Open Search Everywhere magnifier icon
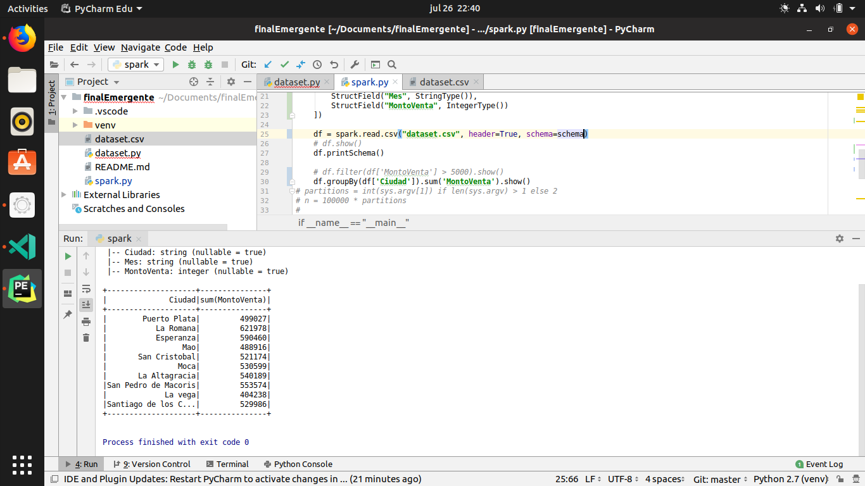865x486 pixels. click(x=392, y=64)
